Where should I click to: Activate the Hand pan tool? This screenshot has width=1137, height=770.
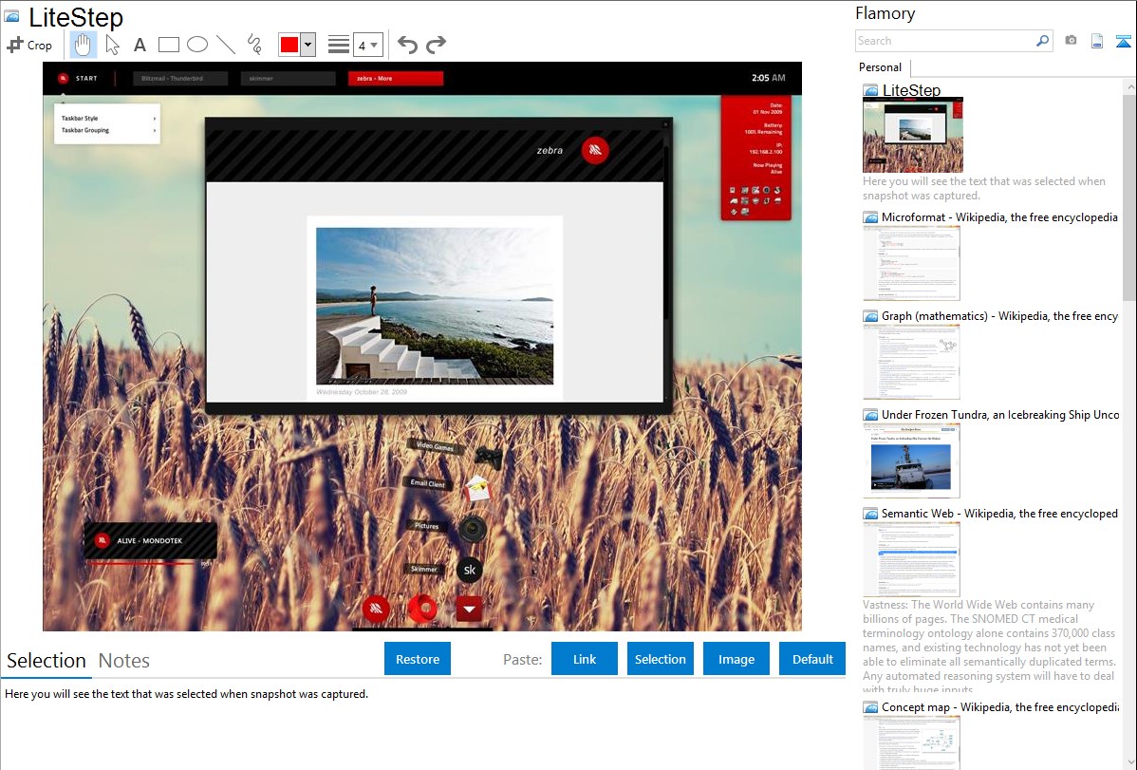(83, 45)
